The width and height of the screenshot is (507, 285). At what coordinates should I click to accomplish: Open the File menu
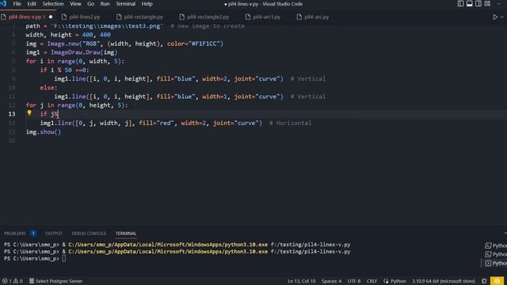pyautogui.click(x=17, y=4)
